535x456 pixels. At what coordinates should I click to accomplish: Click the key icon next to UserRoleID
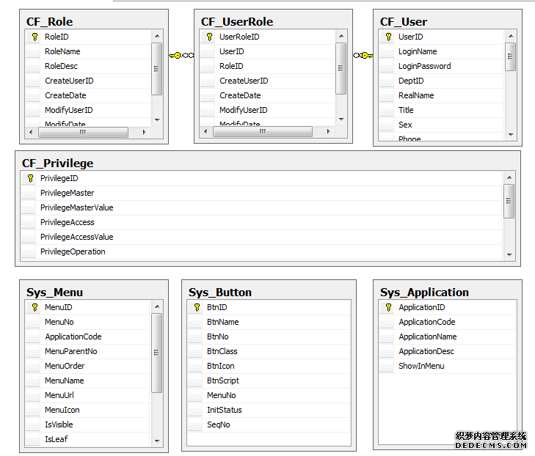coord(209,37)
